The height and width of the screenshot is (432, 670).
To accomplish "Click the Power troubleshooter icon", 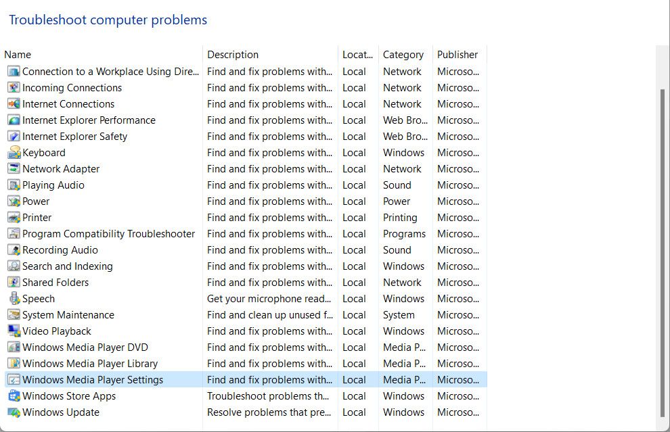I will point(14,201).
